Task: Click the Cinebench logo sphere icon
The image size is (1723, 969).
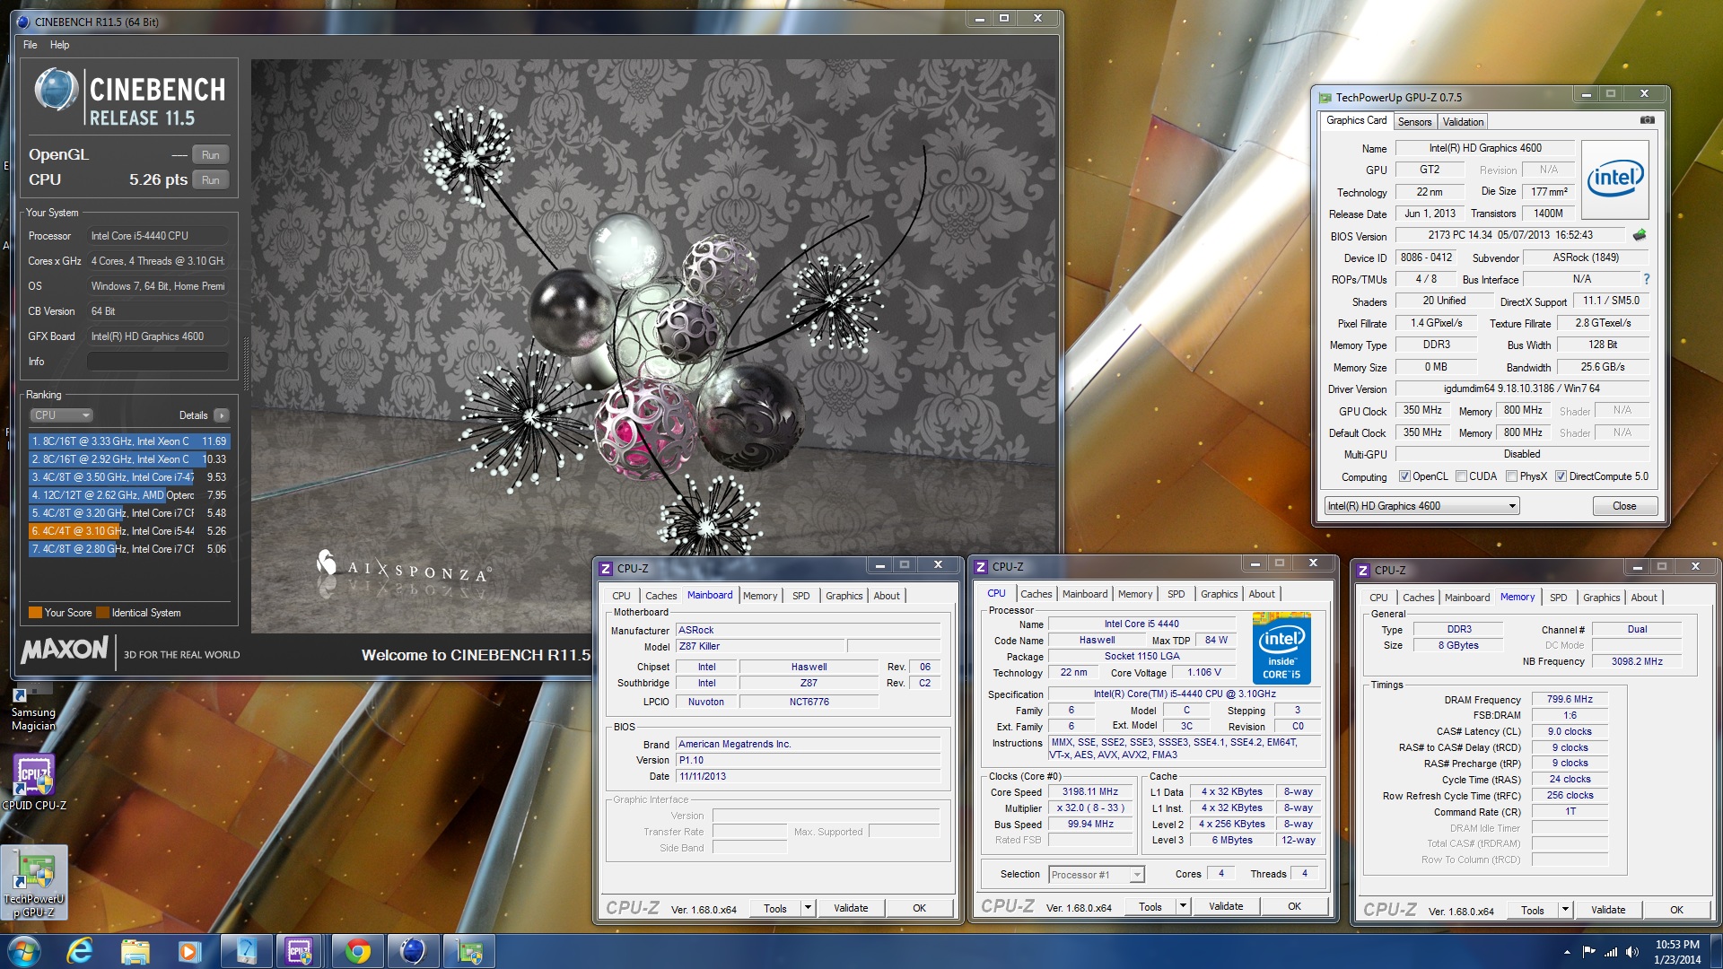Action: (x=56, y=90)
